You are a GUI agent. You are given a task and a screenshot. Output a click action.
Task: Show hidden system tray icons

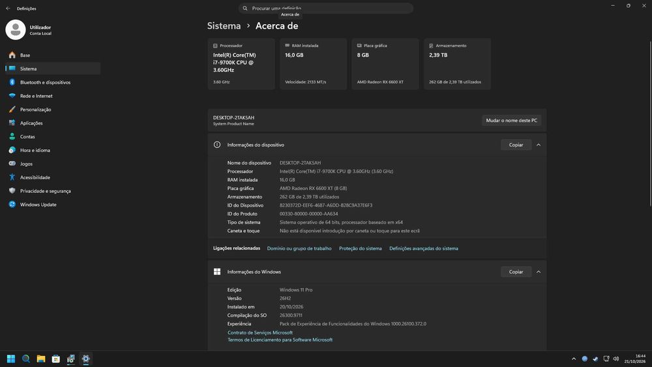[574, 359]
